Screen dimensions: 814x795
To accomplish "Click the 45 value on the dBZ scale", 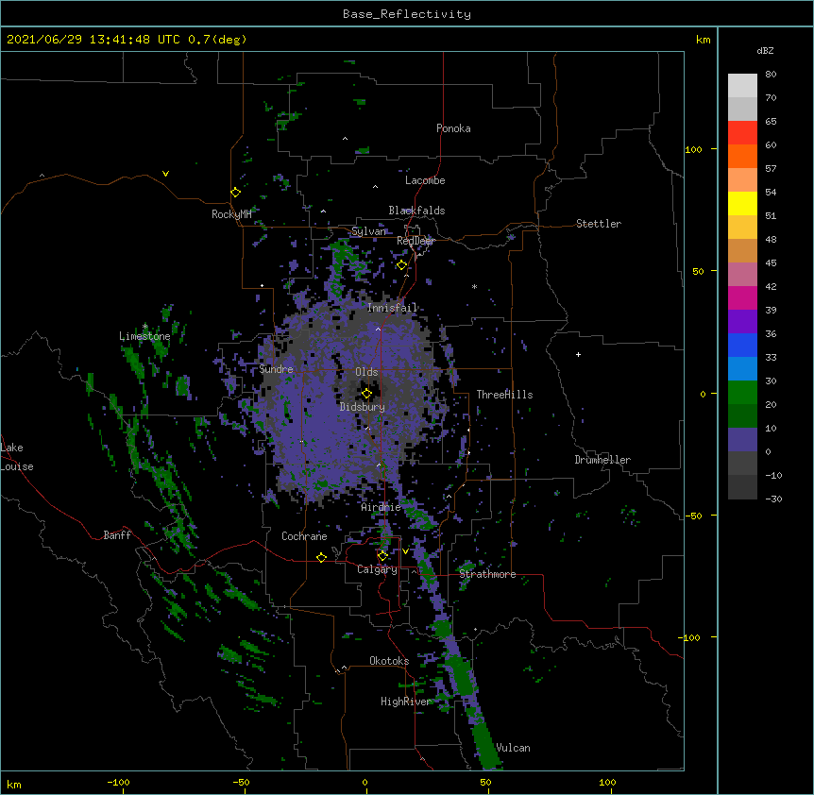I will 771,262.
